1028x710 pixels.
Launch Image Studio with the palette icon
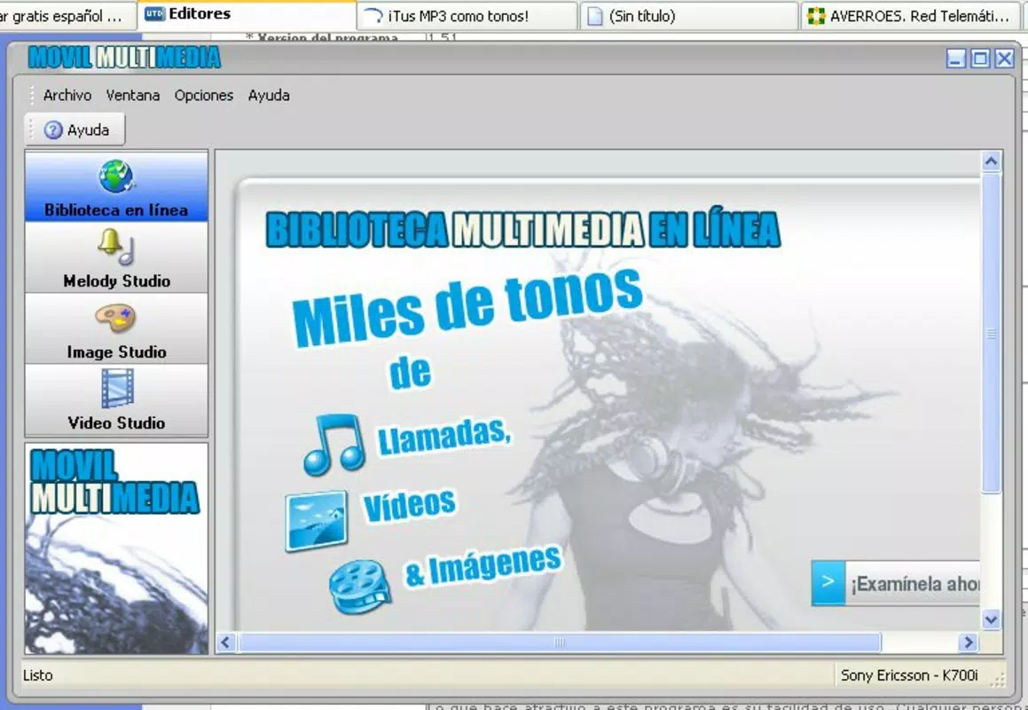point(117,328)
